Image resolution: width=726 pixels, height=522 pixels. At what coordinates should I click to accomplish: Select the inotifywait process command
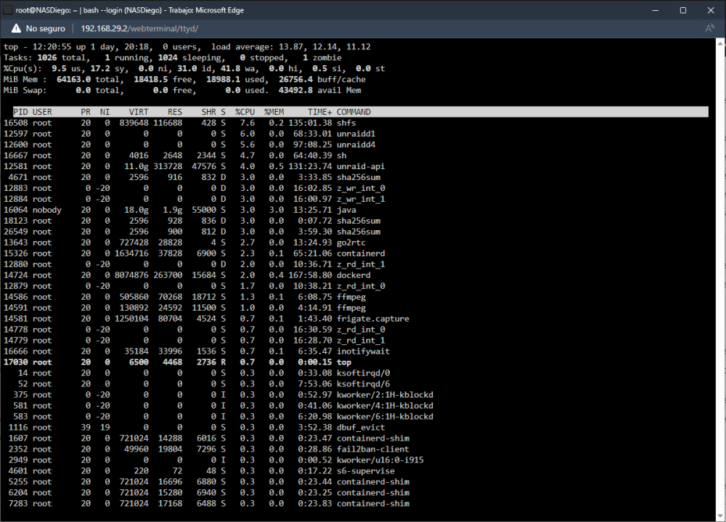coord(363,351)
